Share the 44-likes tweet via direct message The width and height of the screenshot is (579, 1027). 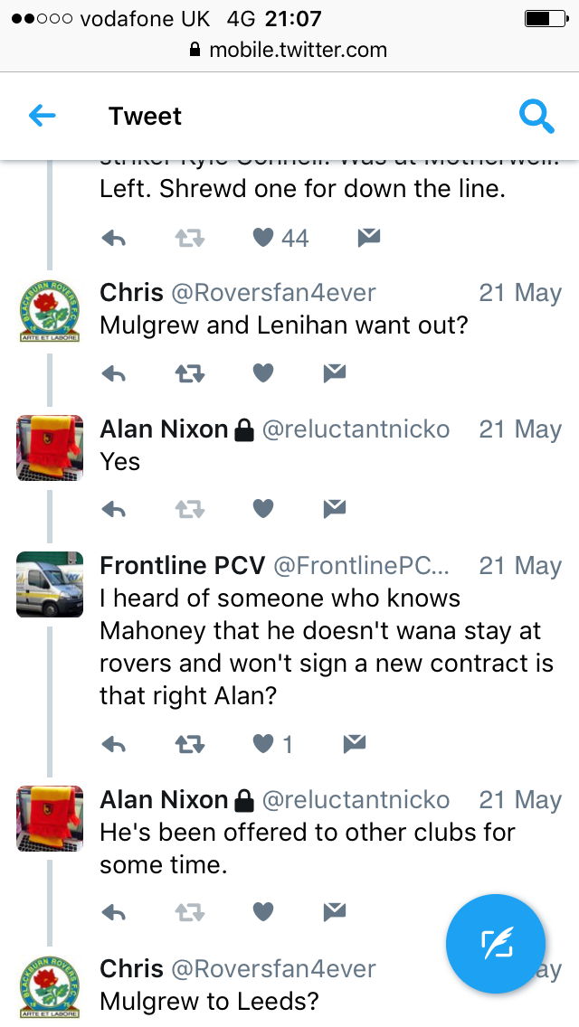[x=369, y=237]
